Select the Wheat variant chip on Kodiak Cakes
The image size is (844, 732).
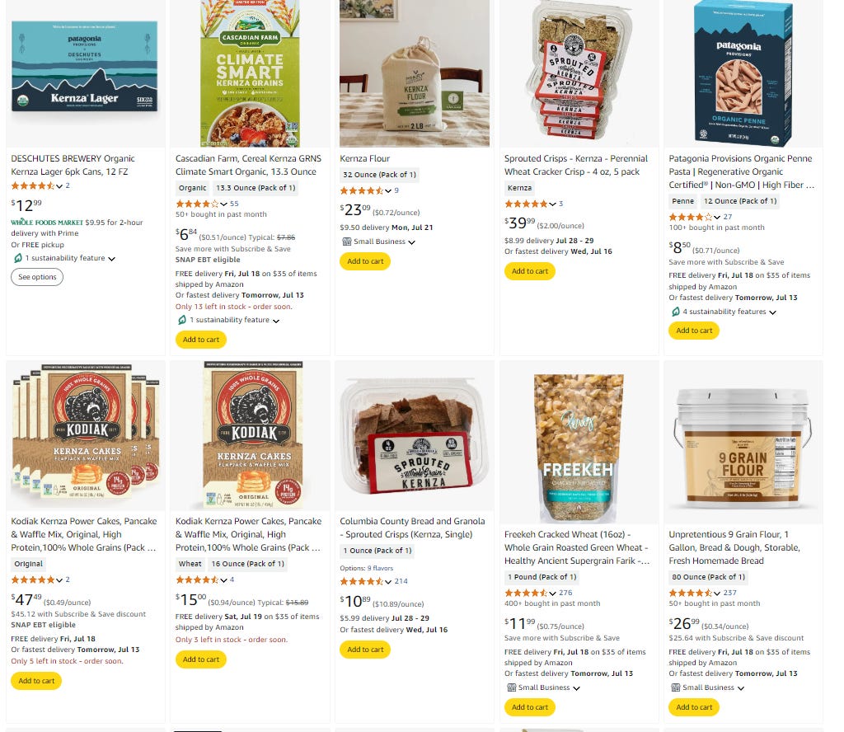(x=190, y=564)
